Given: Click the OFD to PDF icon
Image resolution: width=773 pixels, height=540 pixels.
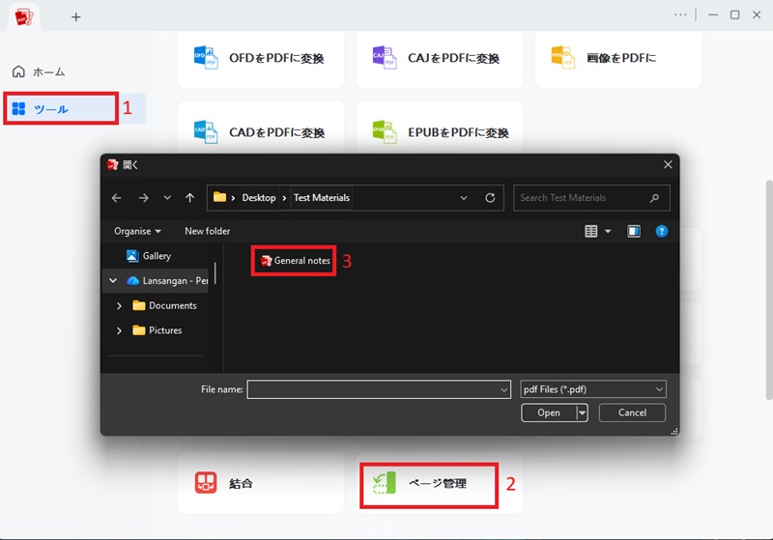Looking at the screenshot, I should pyautogui.click(x=206, y=58).
